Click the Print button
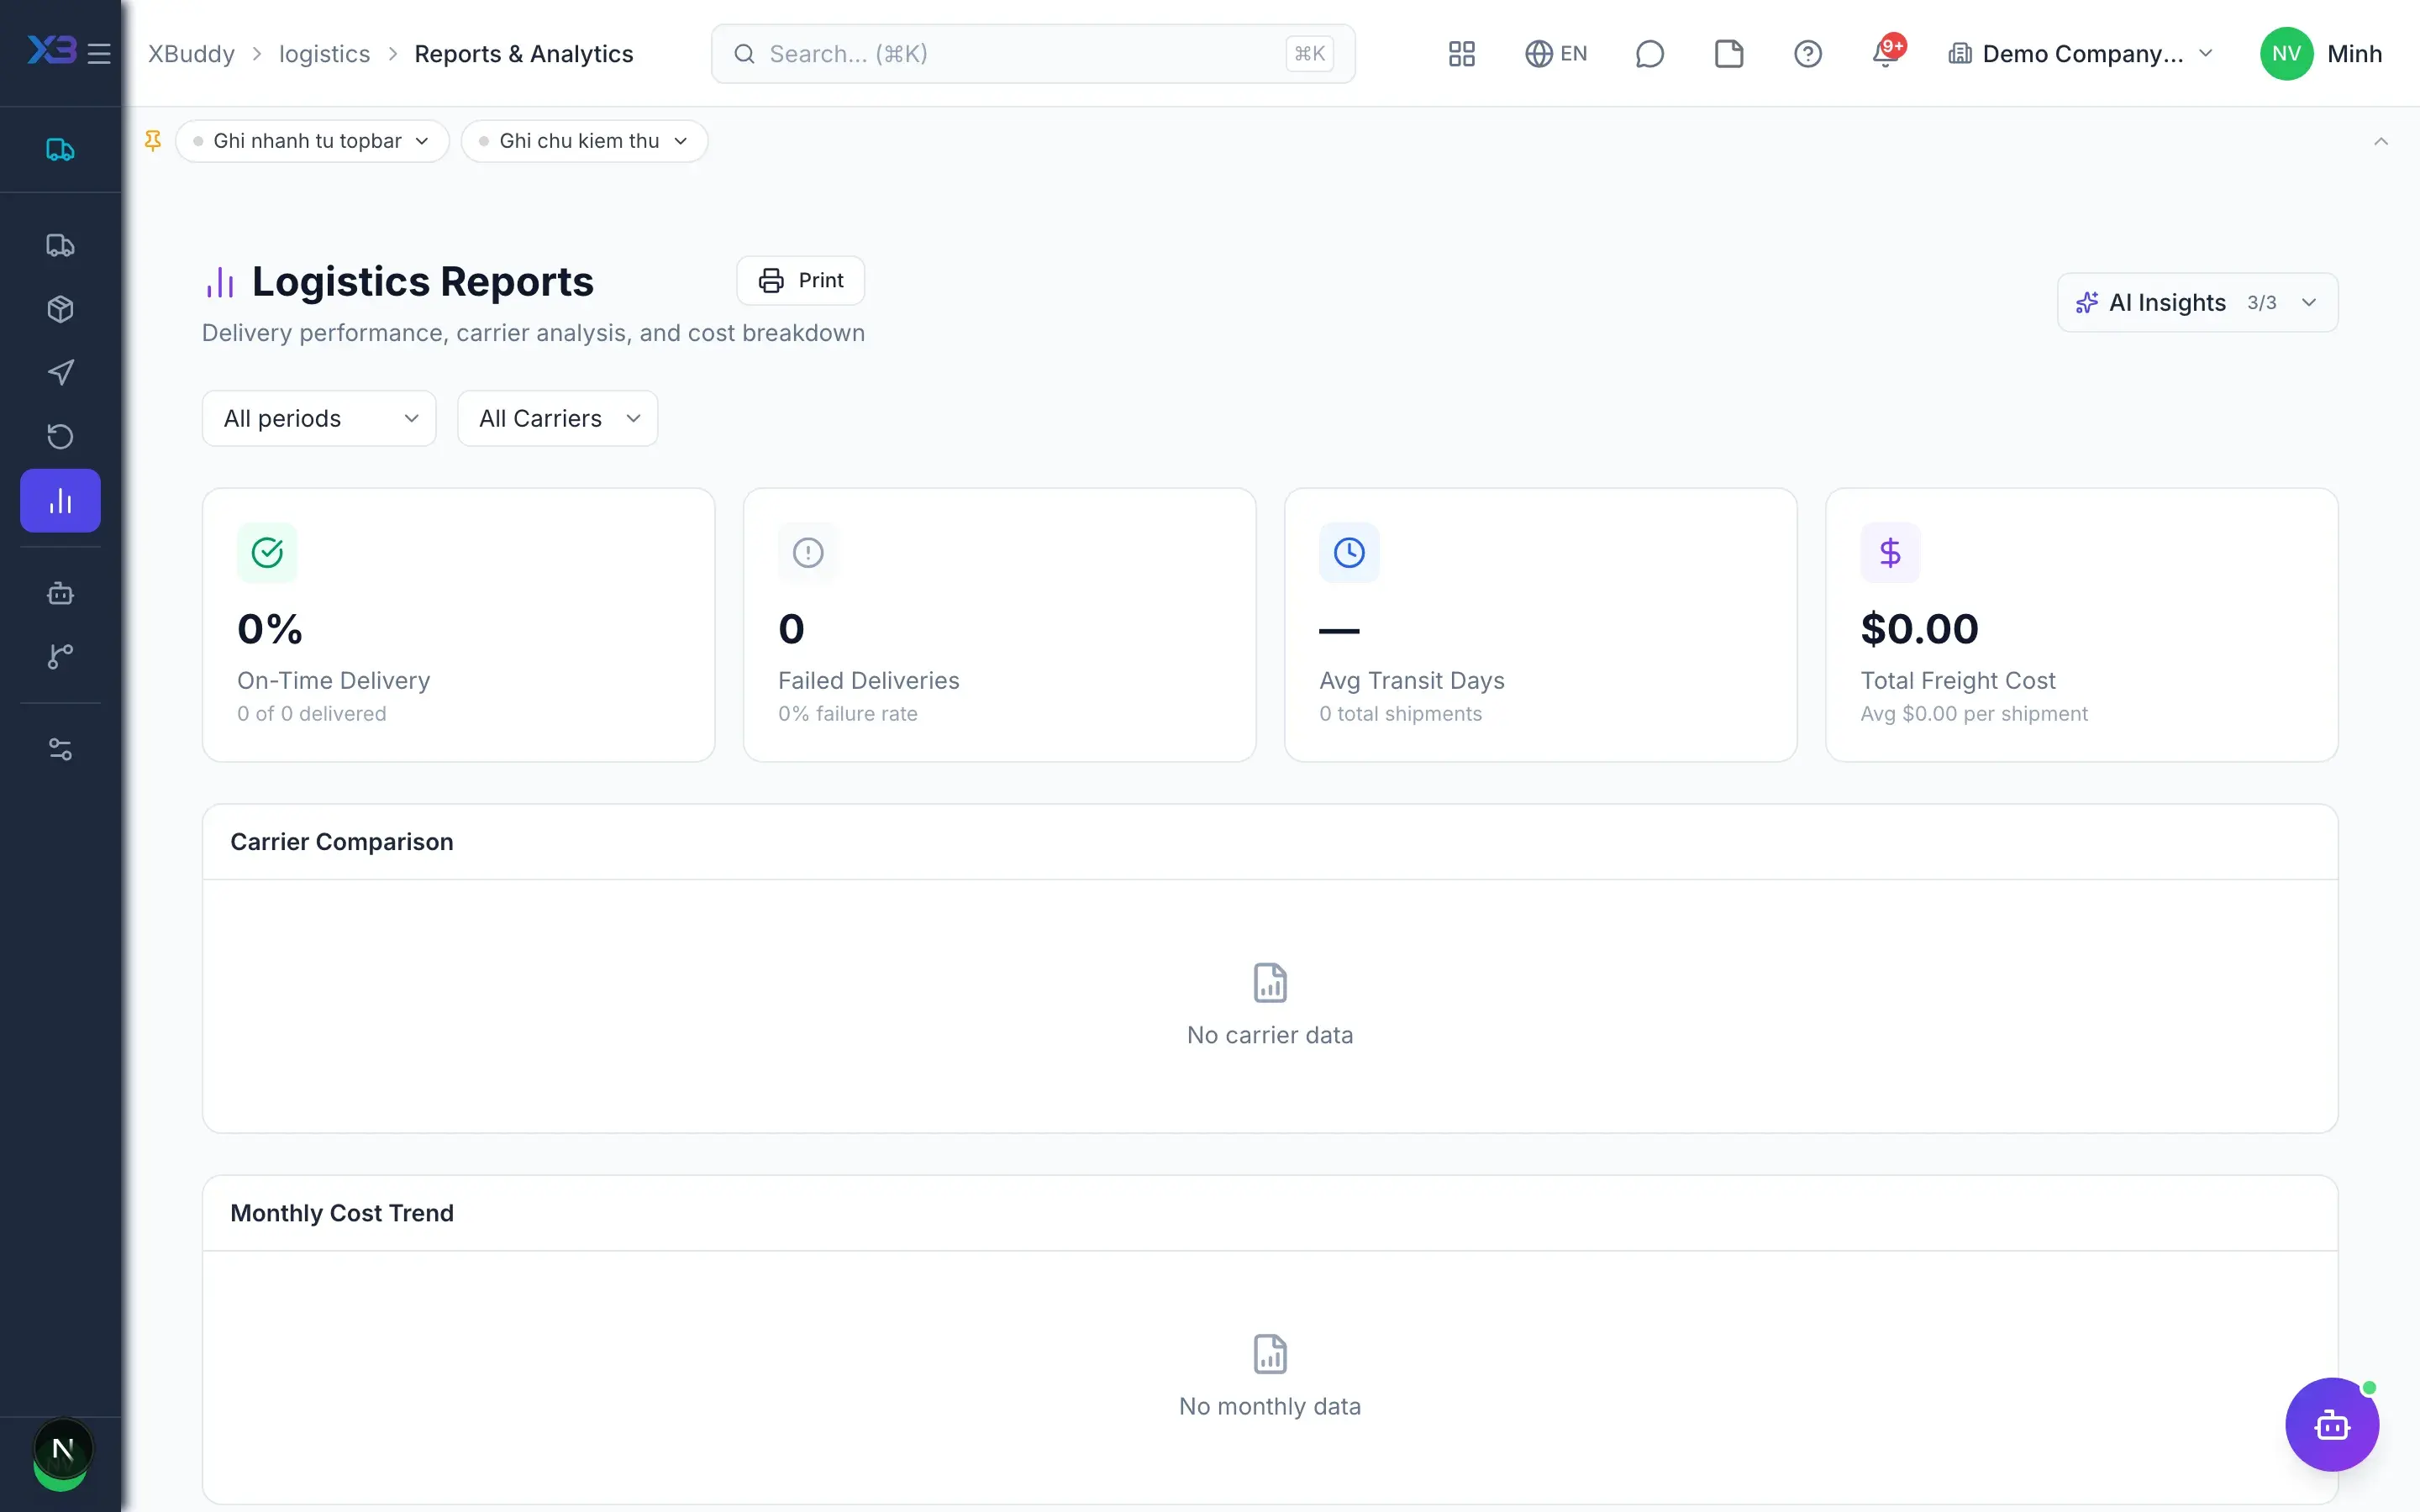This screenshot has height=1512, width=2420. click(x=800, y=280)
